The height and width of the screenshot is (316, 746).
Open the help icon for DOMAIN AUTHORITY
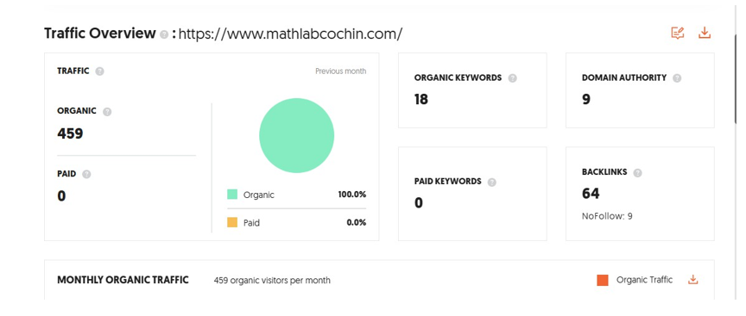677,78
